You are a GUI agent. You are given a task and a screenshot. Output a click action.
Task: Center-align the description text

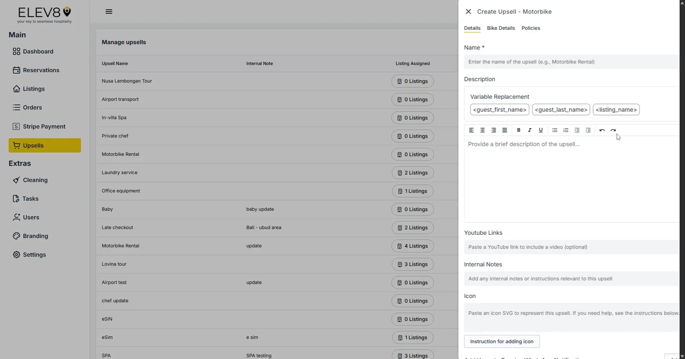click(482, 130)
